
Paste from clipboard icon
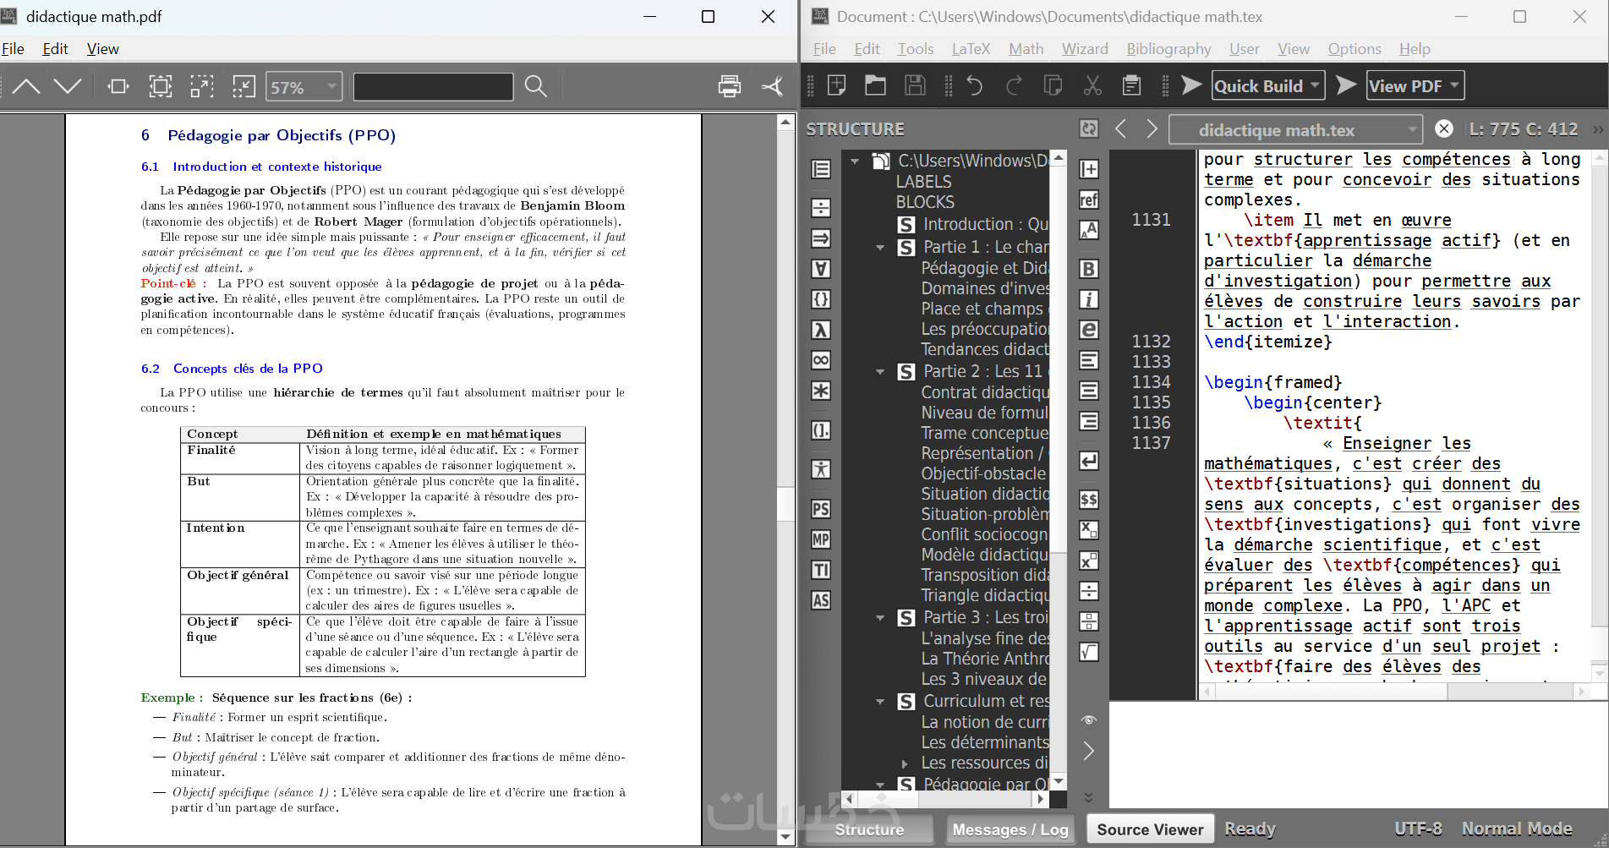(1132, 85)
